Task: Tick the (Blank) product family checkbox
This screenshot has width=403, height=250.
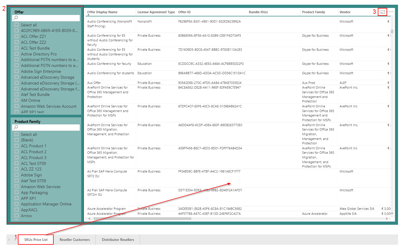Action: tap(16, 140)
